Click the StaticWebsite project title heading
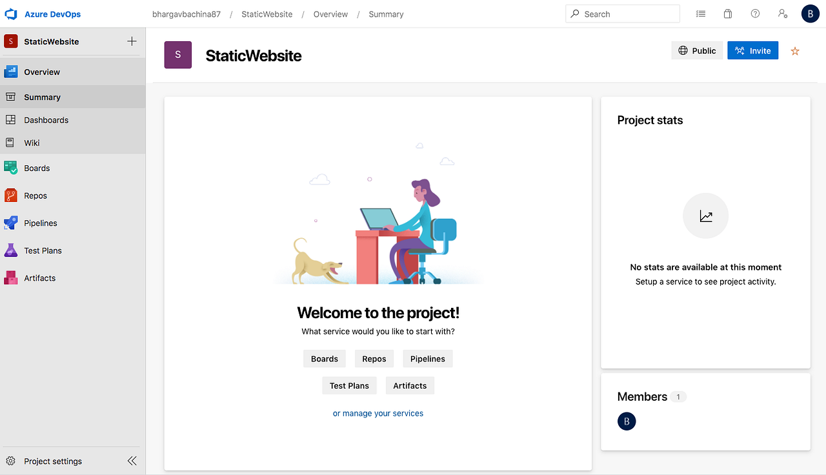Screen dimensions: 826x475 (x=254, y=56)
